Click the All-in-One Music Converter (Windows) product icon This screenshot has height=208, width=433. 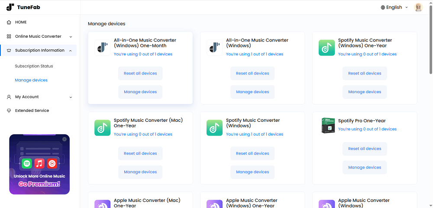(214, 48)
